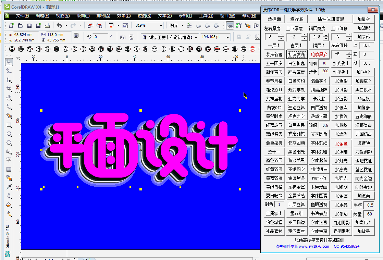The width and height of the screenshot is (383, 260).
Task: Toggle the eye view icon in toolbar
Action: point(230,25)
